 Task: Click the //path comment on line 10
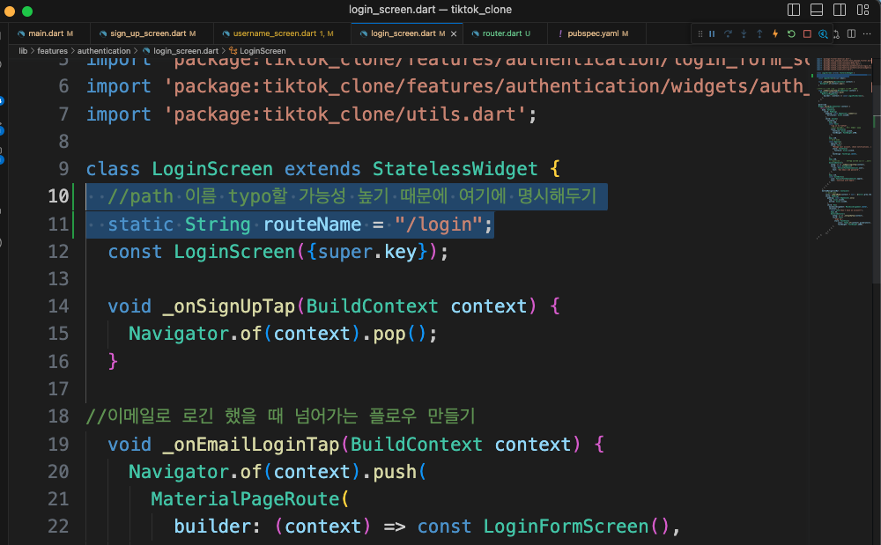[x=352, y=196]
